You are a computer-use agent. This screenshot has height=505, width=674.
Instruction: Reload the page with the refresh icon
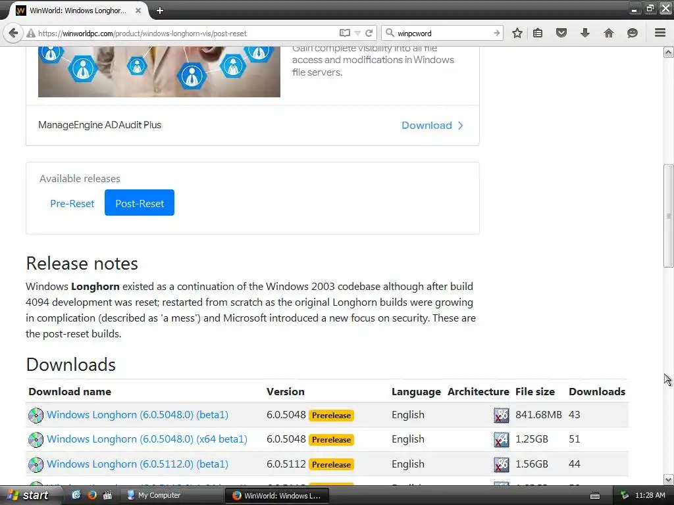(369, 33)
